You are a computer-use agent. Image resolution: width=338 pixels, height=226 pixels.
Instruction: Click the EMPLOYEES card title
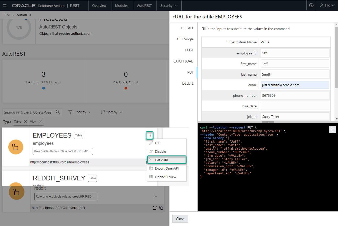click(x=52, y=135)
